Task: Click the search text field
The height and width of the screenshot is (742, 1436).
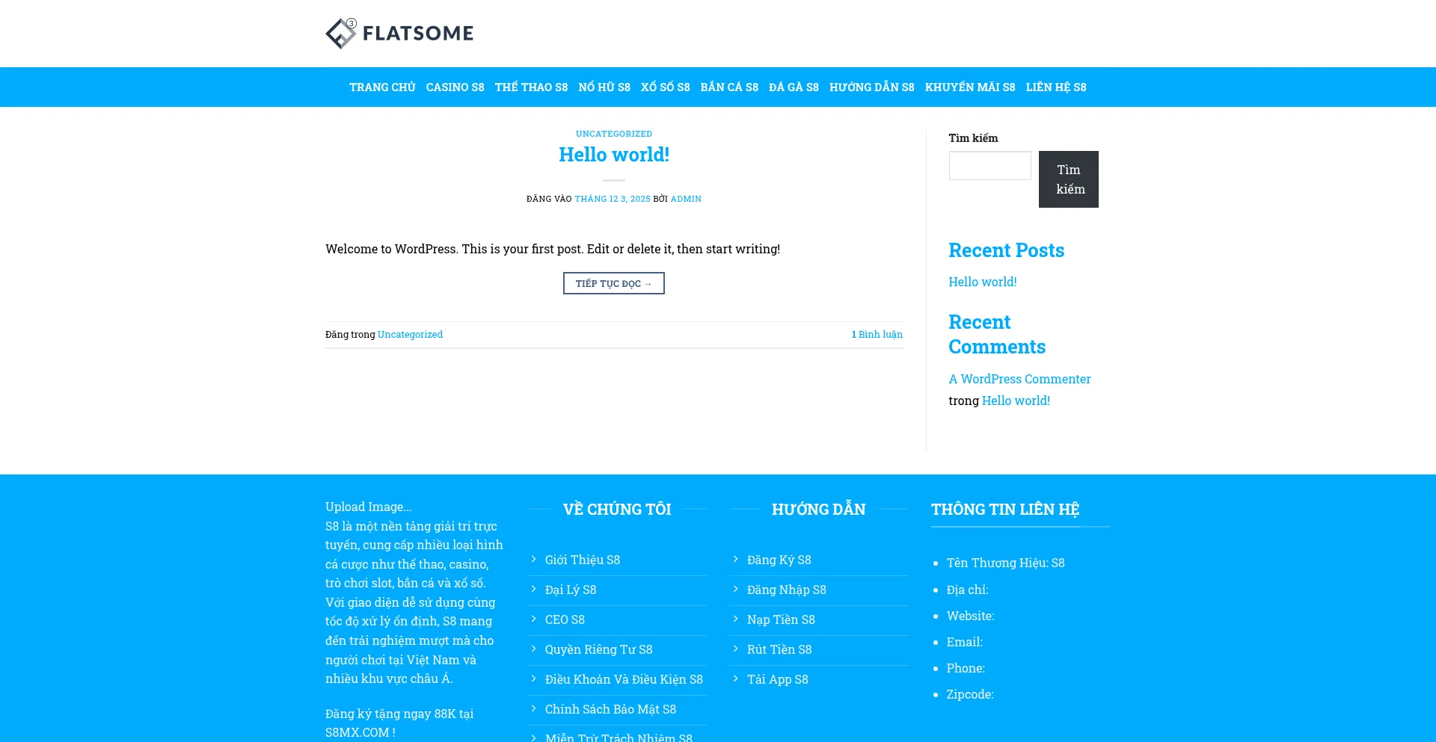Action: pyautogui.click(x=989, y=166)
